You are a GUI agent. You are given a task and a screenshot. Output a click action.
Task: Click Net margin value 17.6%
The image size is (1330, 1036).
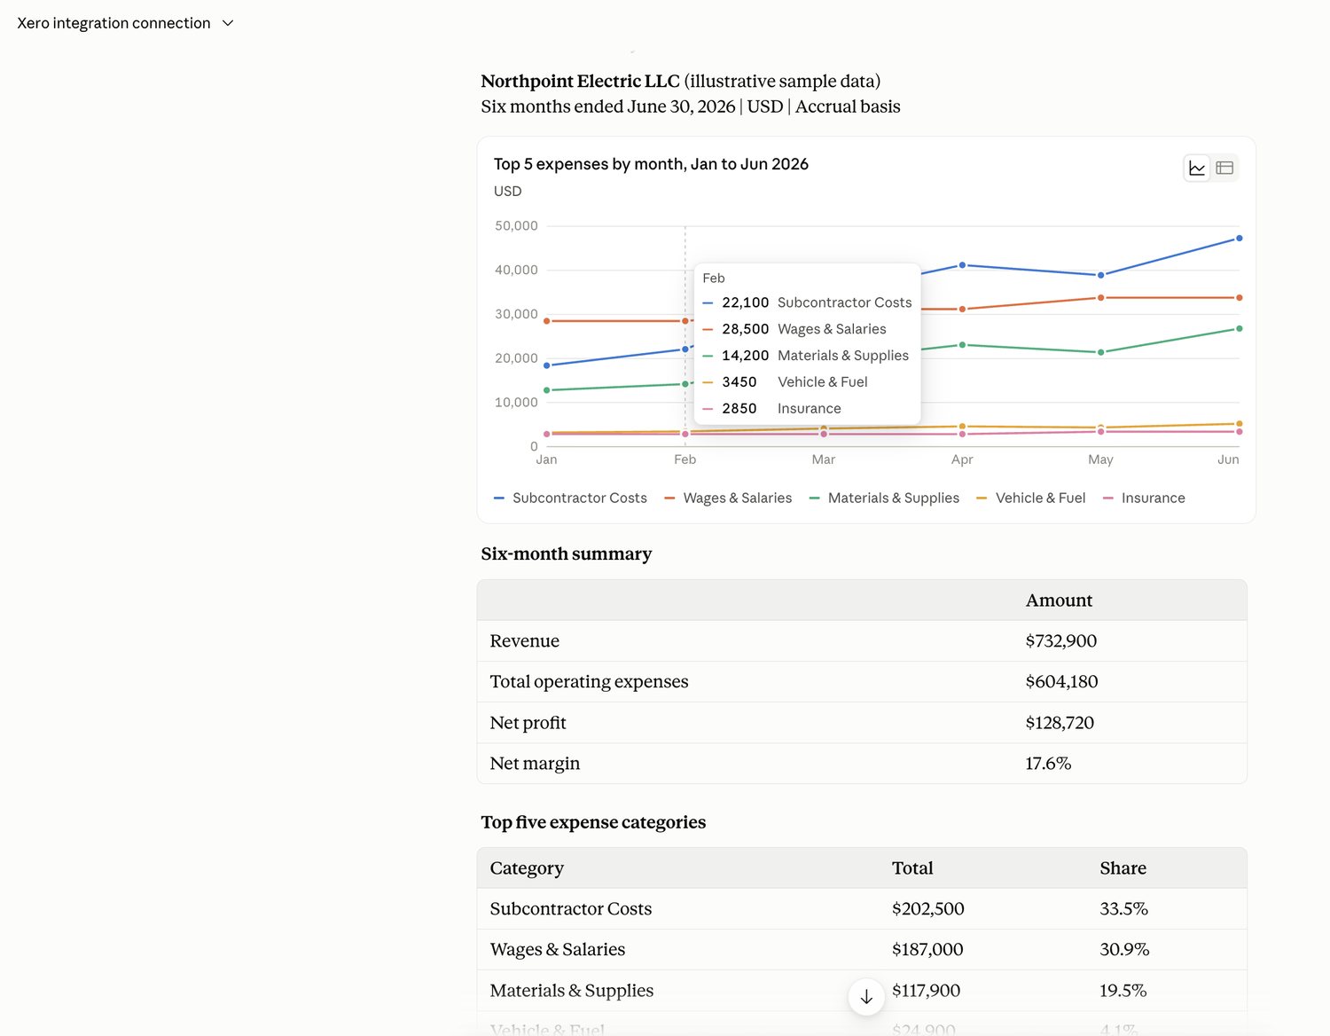(1048, 764)
